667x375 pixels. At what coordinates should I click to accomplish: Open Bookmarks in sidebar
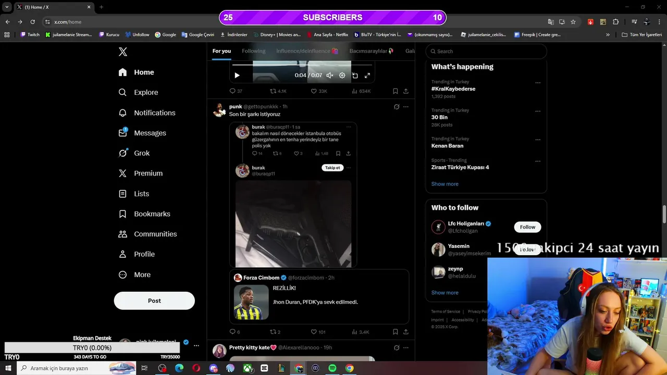pos(145,214)
